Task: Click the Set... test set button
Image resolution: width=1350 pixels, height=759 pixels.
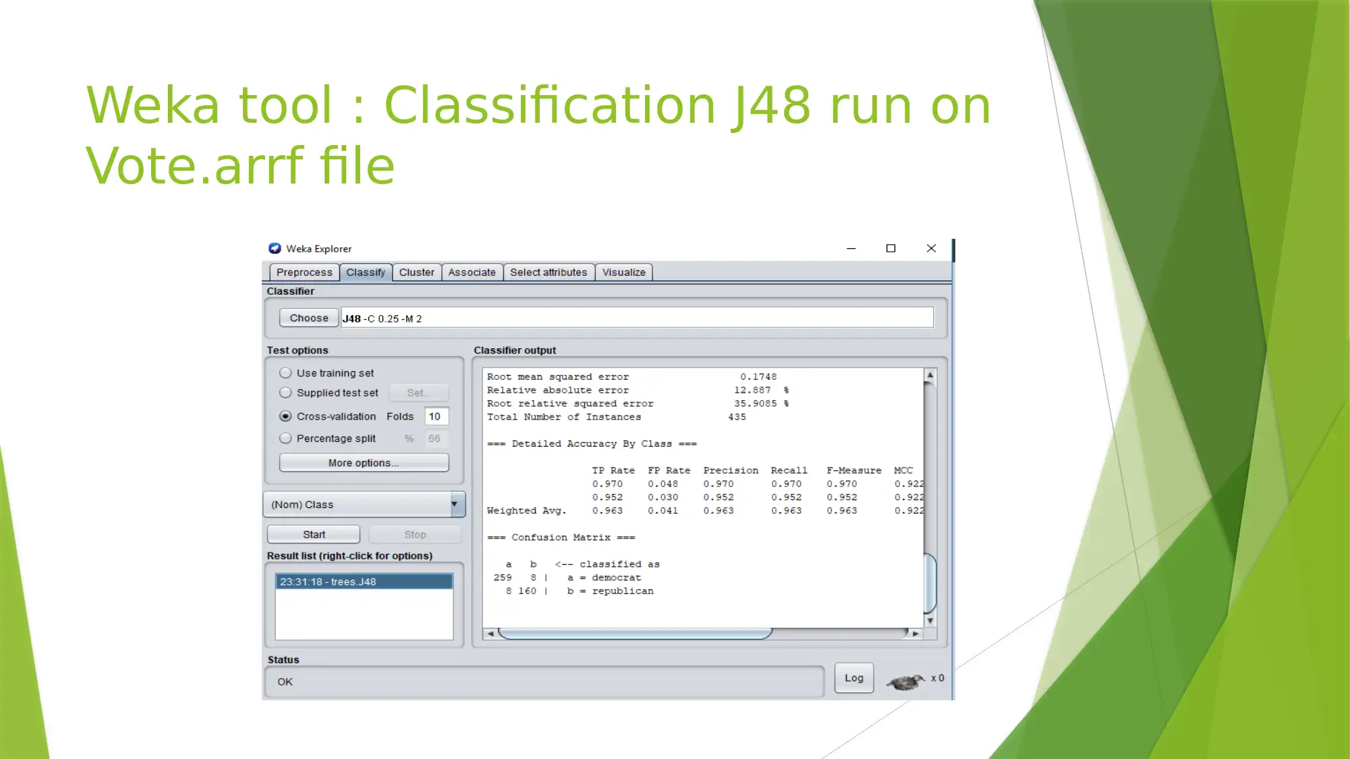Action: (418, 393)
